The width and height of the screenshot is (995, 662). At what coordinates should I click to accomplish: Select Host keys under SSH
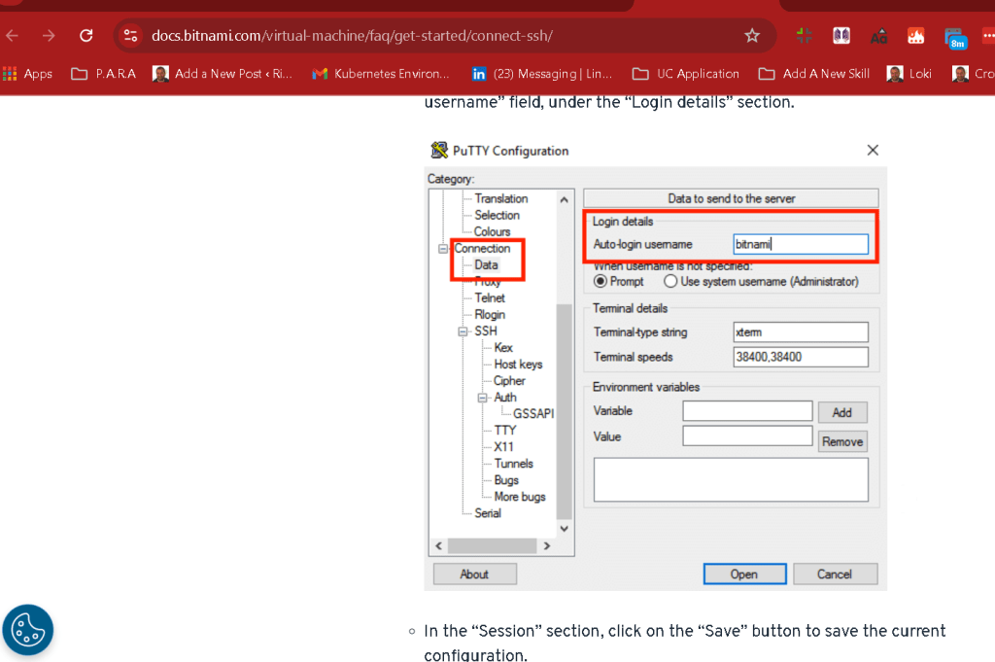pos(518,365)
